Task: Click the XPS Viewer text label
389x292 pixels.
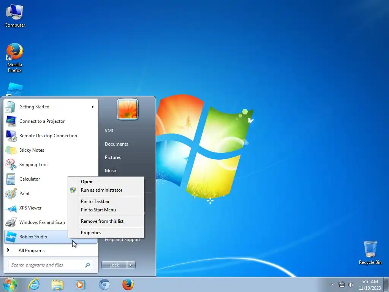Action: click(x=30, y=208)
